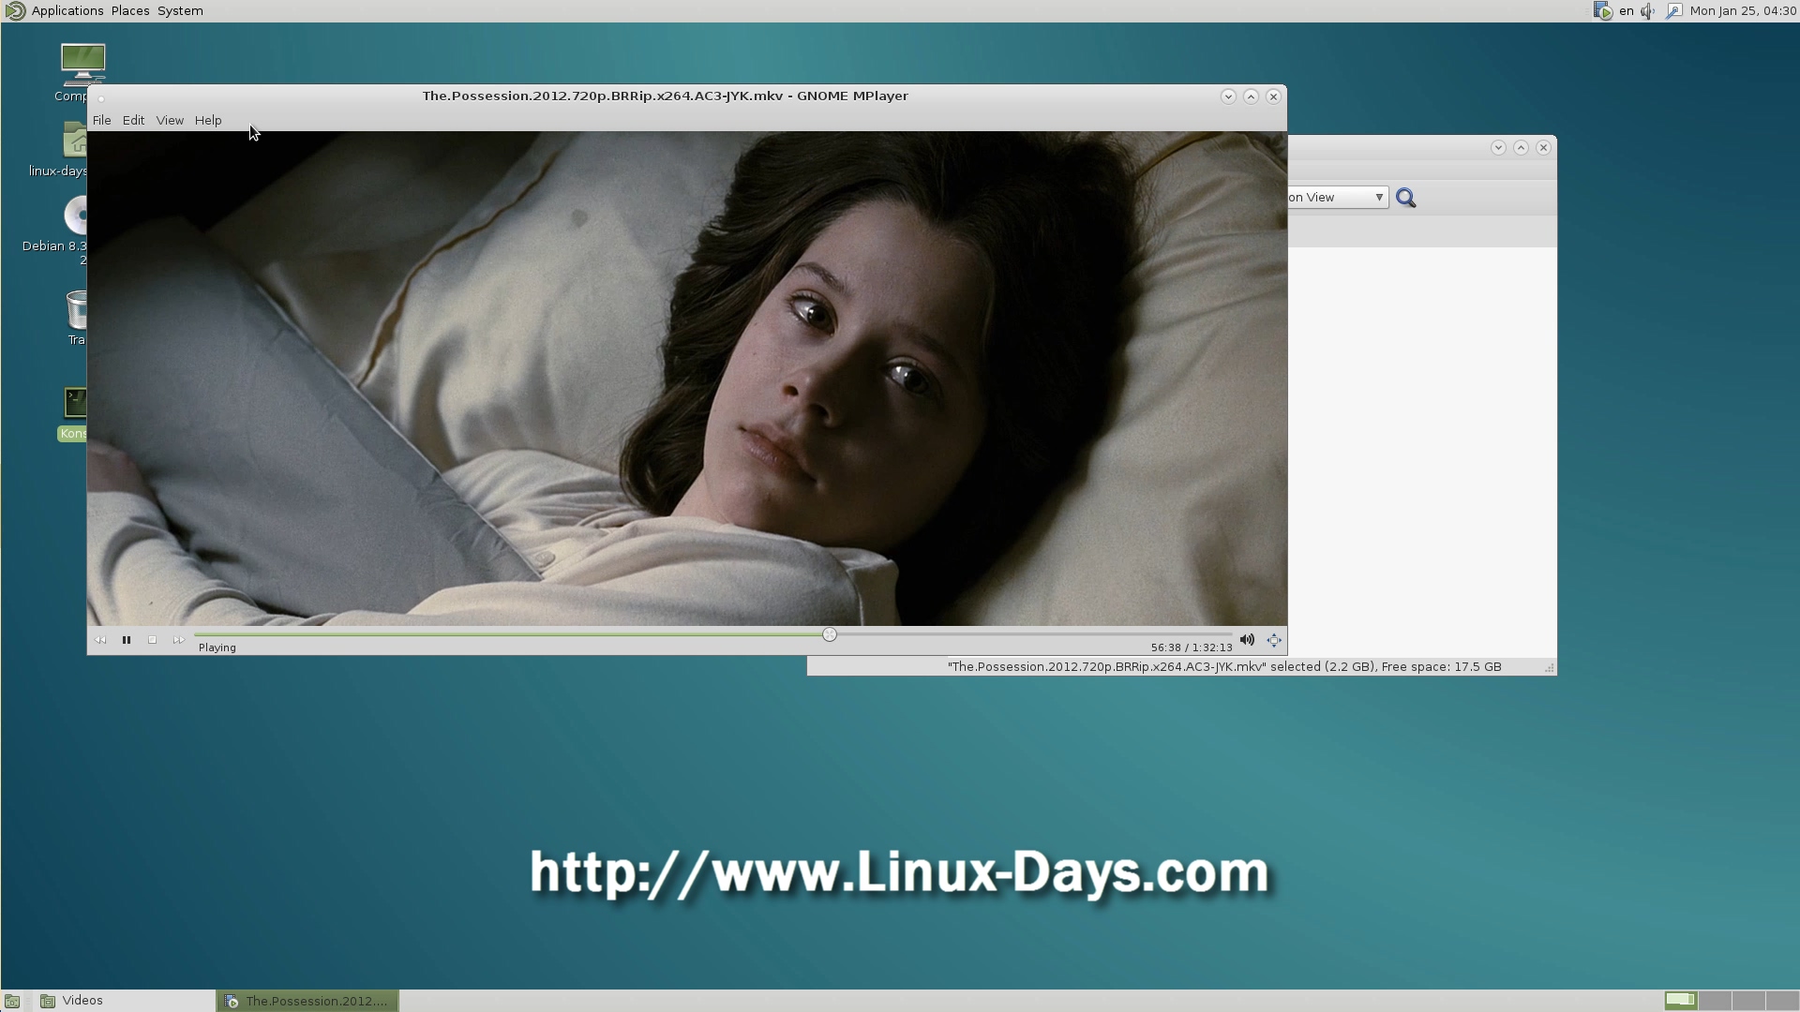Maximize the GNOME MPlayer window

point(1251,97)
